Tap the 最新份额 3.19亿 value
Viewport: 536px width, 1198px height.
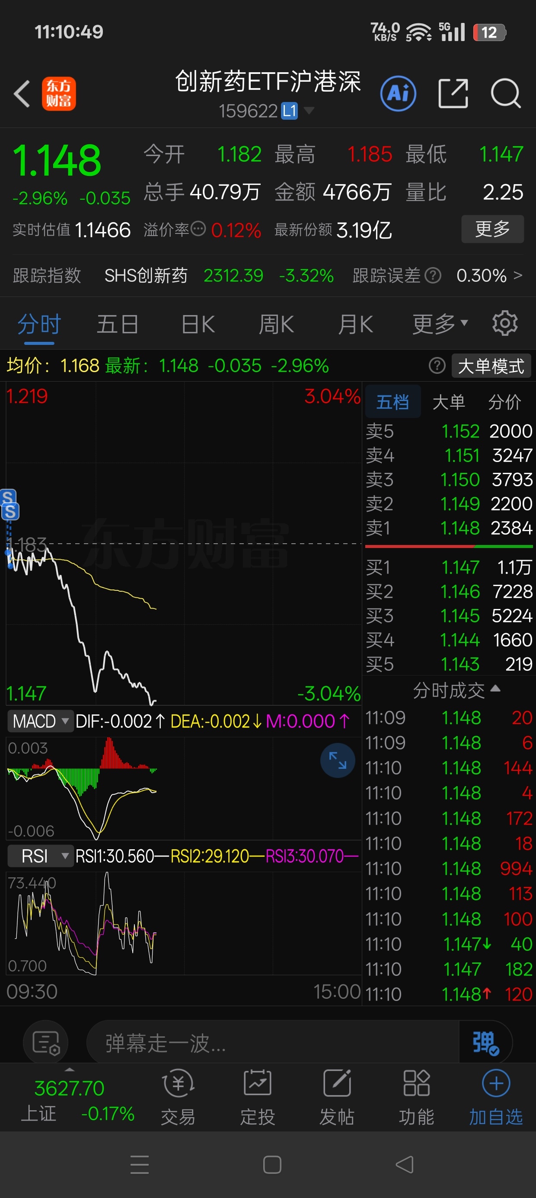click(364, 230)
